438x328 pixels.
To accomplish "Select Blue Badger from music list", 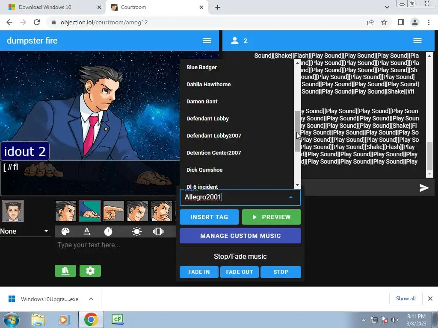I will 237,67.
